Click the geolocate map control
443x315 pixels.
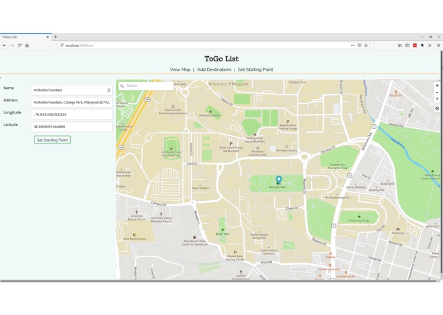click(x=437, y=108)
